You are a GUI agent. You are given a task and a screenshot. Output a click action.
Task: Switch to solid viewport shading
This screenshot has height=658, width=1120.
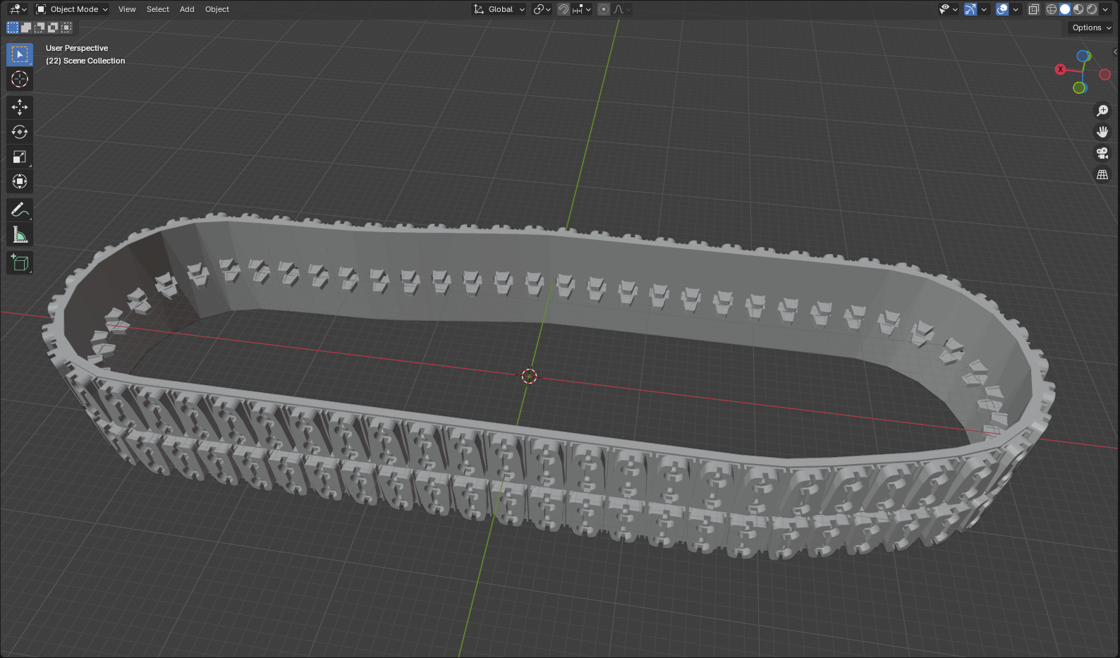coord(1065,9)
